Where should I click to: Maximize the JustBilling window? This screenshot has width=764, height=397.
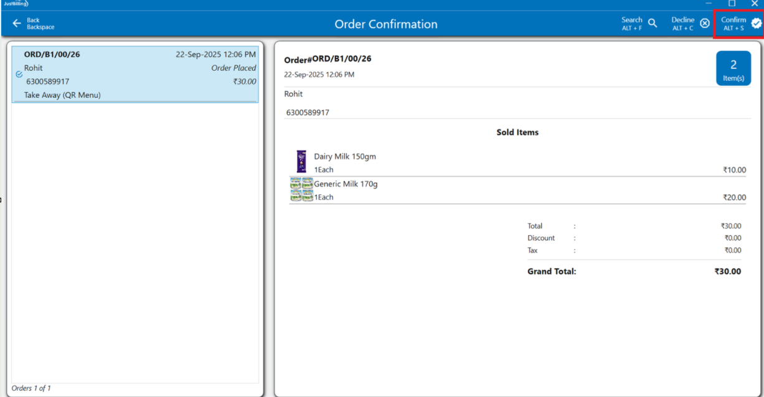click(732, 4)
